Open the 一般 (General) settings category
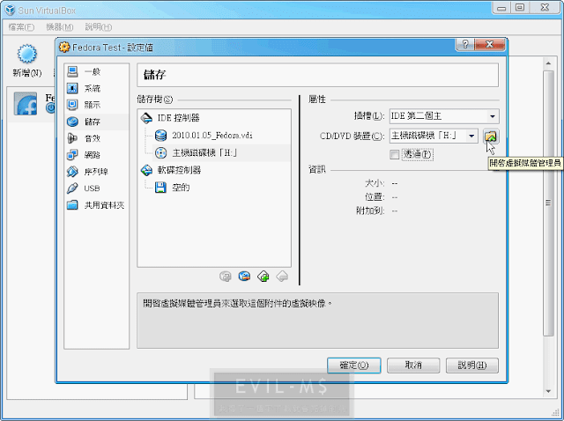Image resolution: width=564 pixels, height=421 pixels. pos(96,72)
